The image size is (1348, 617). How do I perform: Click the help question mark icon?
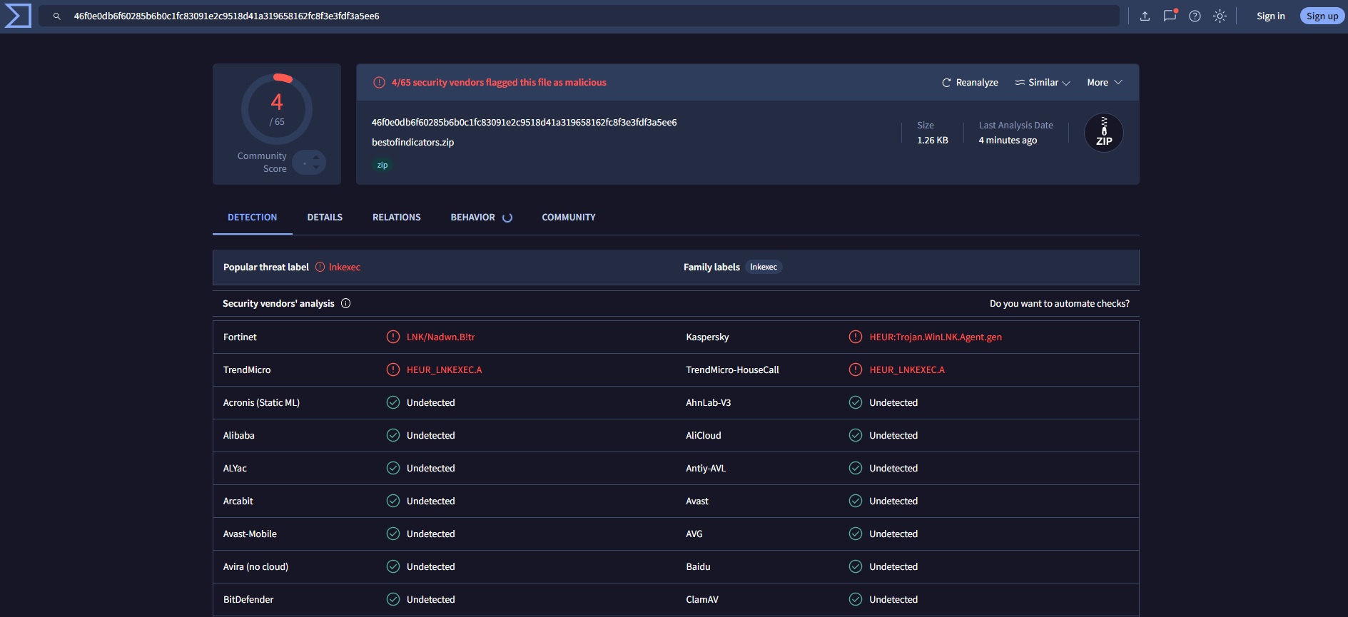(x=1195, y=16)
